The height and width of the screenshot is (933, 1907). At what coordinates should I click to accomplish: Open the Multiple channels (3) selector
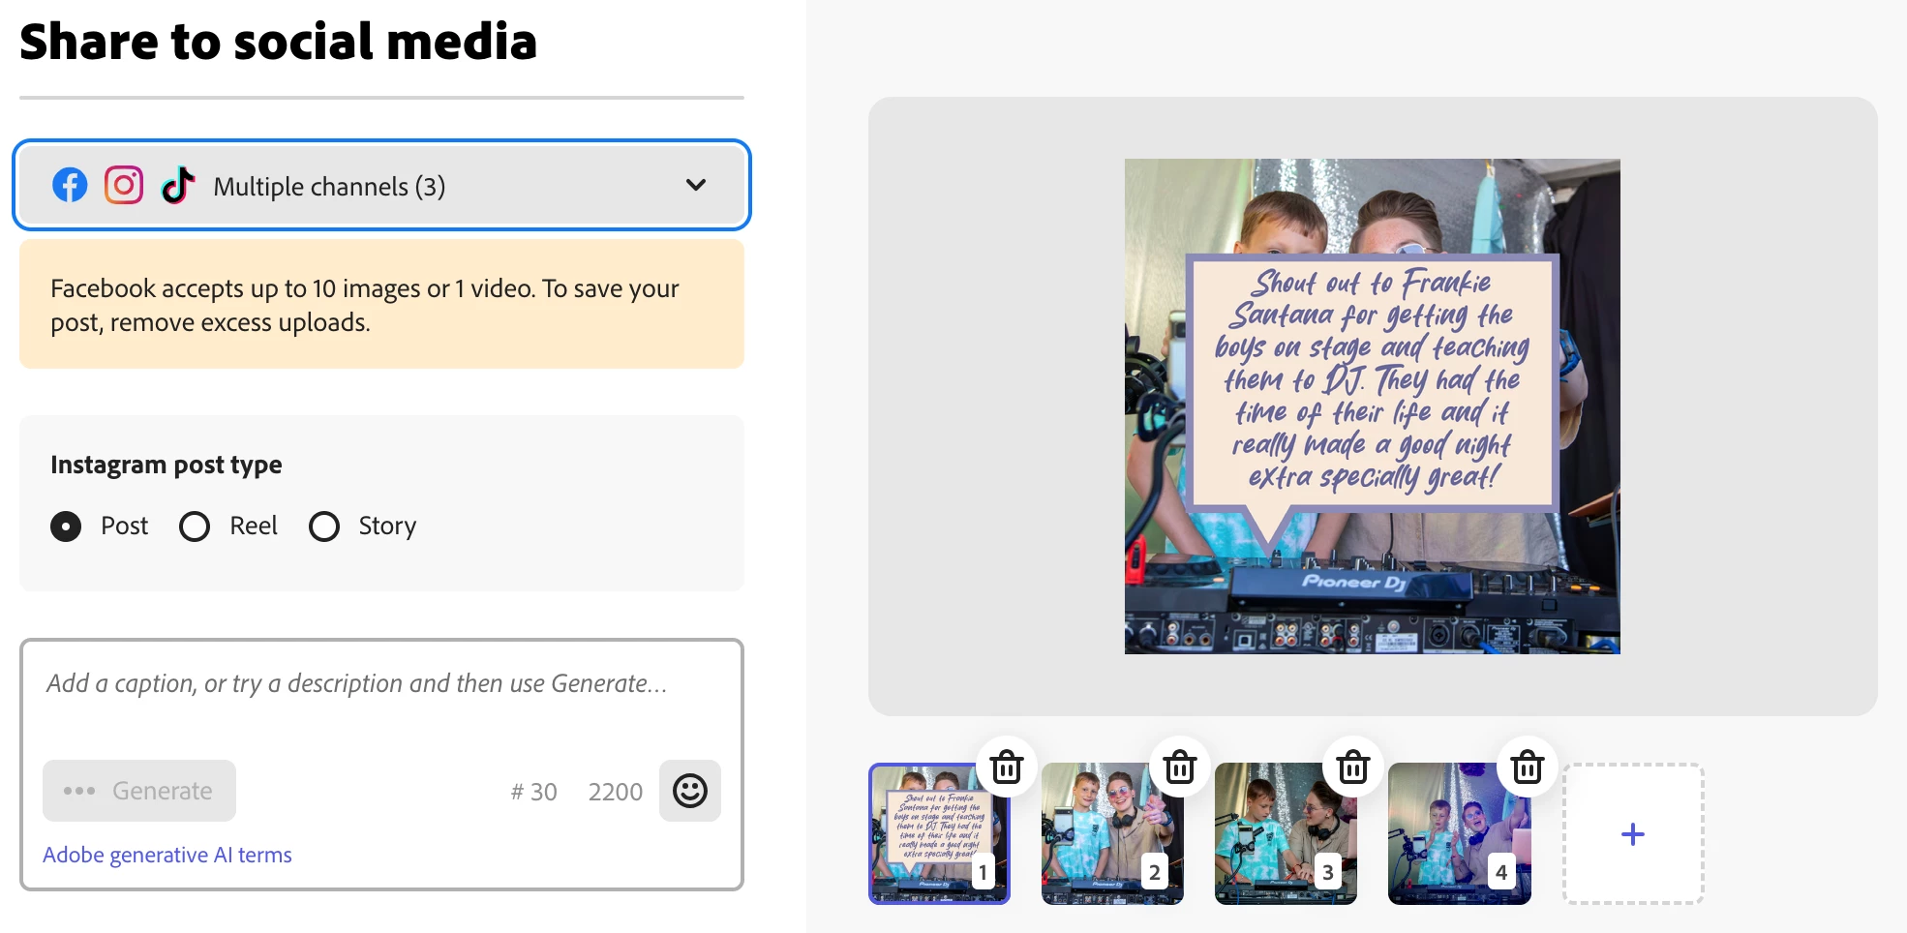(381, 185)
